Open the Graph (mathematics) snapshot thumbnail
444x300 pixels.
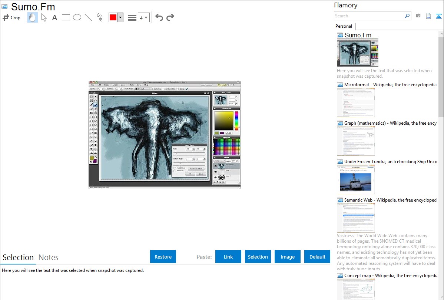pyautogui.click(x=356, y=141)
